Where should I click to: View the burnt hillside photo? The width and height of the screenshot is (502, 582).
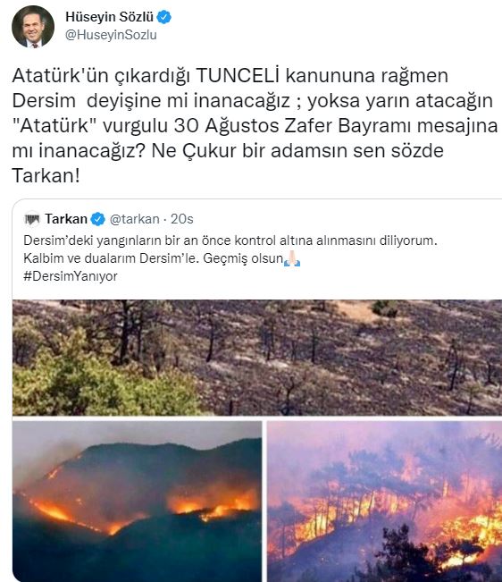[x=257, y=358]
